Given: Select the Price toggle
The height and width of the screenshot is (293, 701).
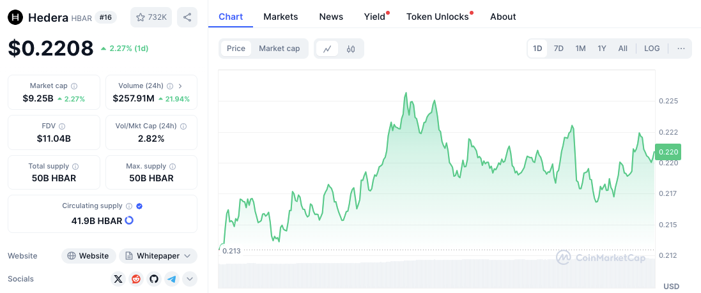Looking at the screenshot, I should click(236, 49).
